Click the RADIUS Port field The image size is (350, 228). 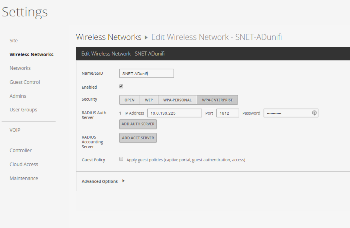click(x=228, y=113)
